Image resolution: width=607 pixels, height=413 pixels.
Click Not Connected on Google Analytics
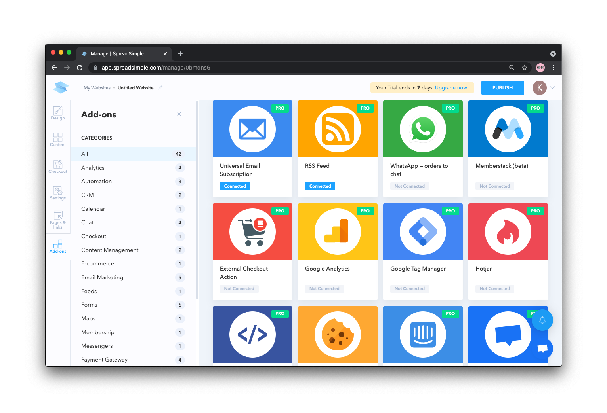(324, 289)
